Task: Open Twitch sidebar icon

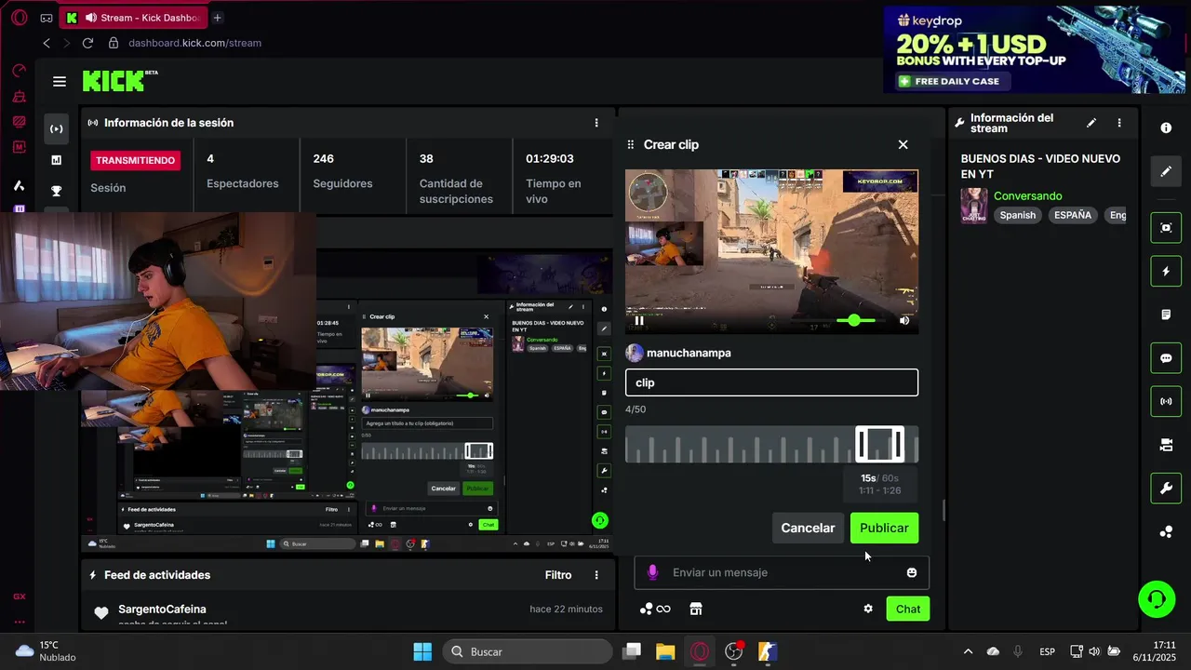Action: click(19, 208)
